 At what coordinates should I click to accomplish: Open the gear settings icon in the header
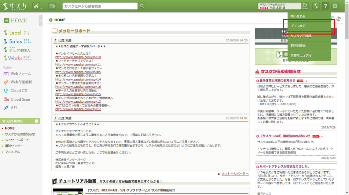click(335, 6)
